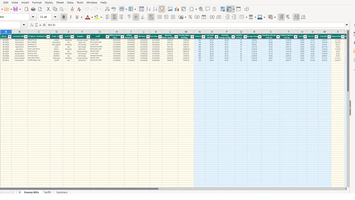Open the Format menu
Viewport: 355px width, 200px height.
point(37,2)
